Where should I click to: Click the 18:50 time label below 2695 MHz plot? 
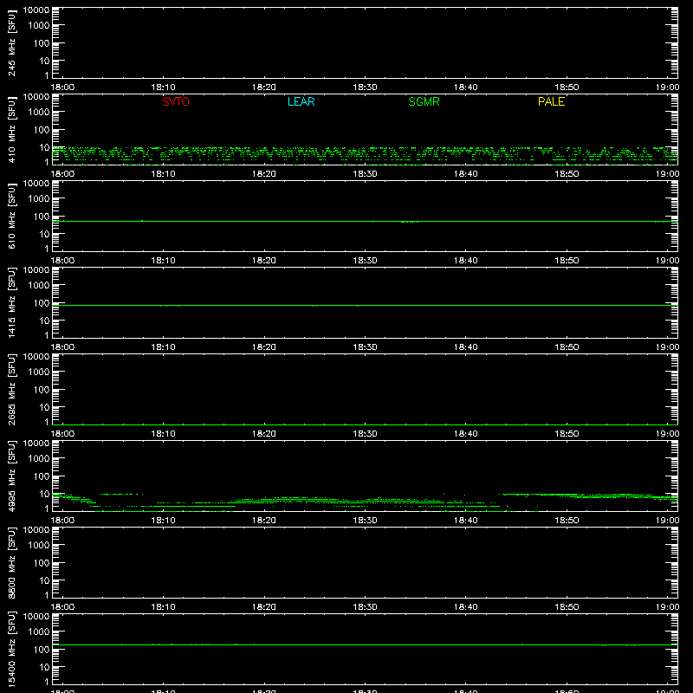coord(567,434)
